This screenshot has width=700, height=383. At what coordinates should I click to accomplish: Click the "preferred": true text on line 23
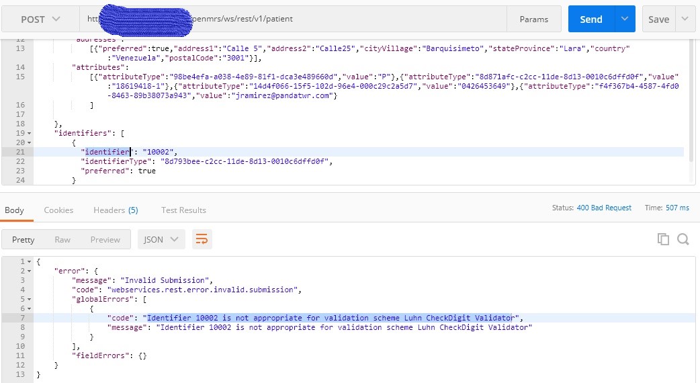[118, 171]
